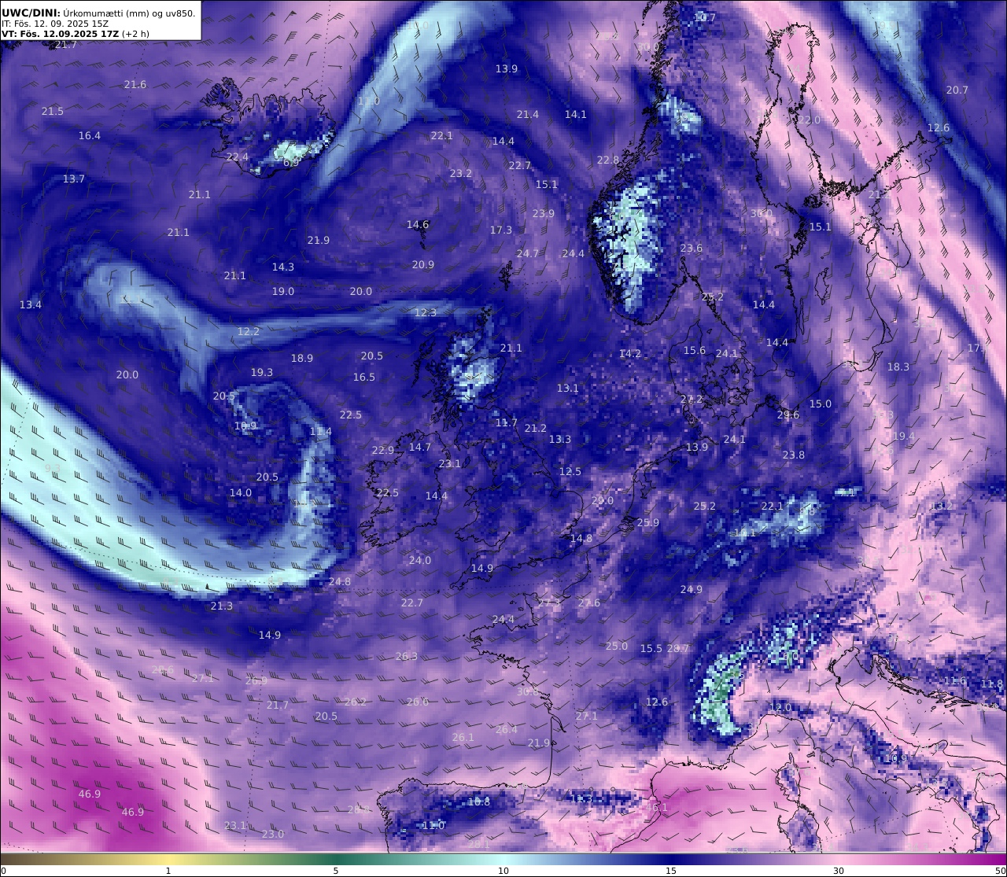Screen dimensions: 1007x877
Task: Click the 21.4 map value
Action: click(x=528, y=115)
